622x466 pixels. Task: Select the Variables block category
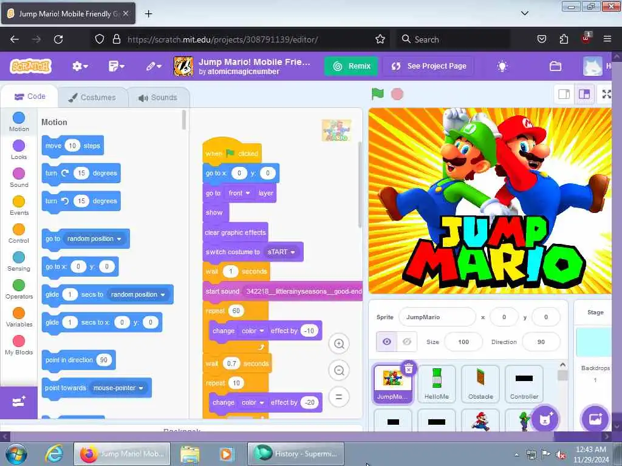[19, 317]
